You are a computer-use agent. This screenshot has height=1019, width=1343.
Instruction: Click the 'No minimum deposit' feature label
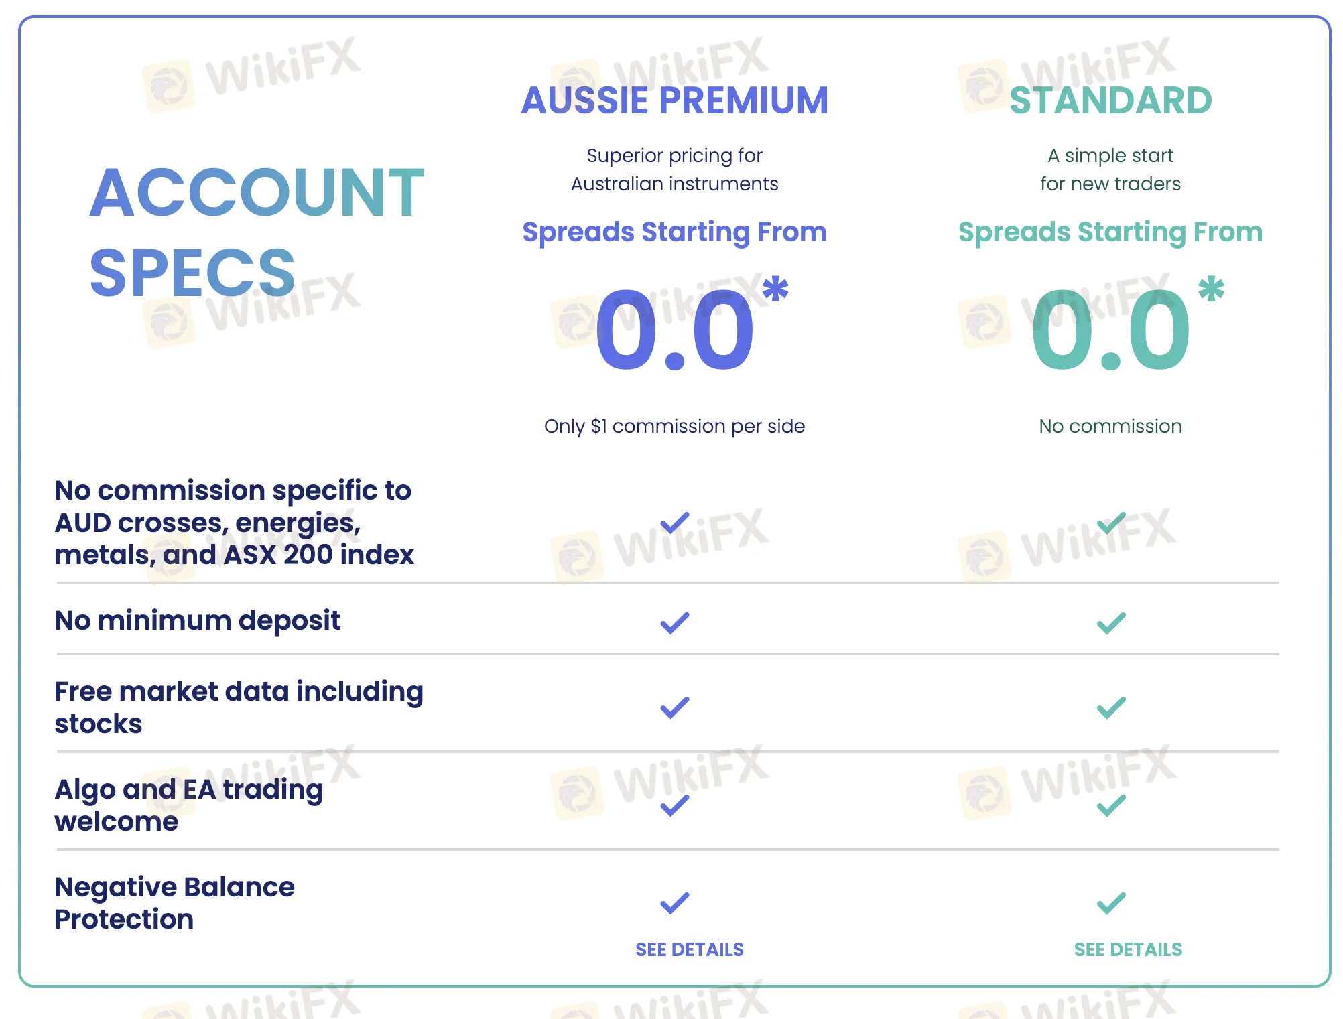198,620
